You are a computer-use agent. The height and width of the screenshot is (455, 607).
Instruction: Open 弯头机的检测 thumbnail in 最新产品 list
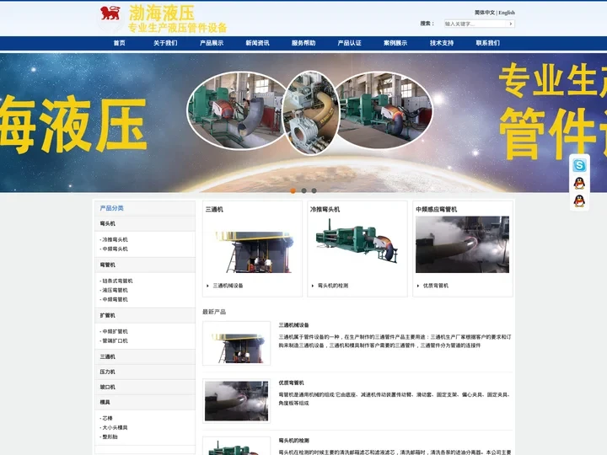point(237,446)
